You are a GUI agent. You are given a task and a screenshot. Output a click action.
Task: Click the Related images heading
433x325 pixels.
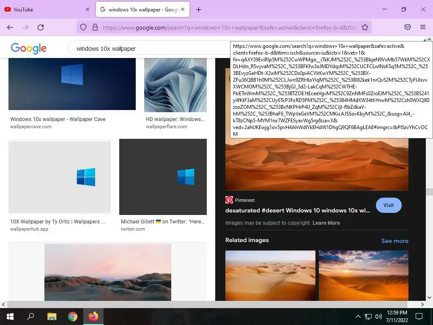point(247,240)
